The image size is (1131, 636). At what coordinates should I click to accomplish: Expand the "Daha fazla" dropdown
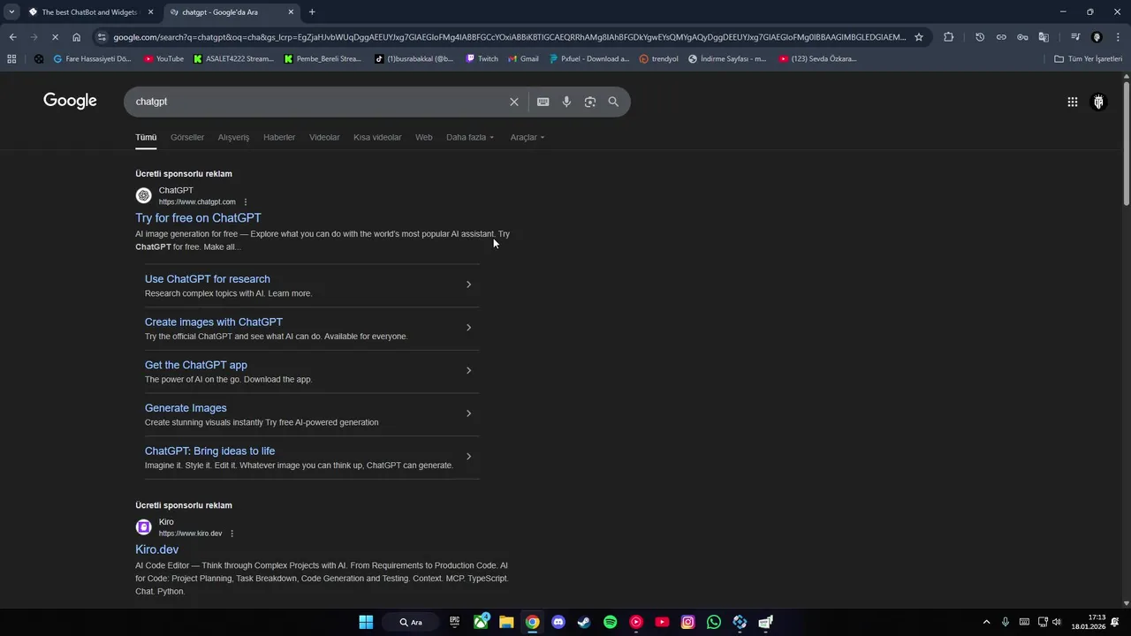pos(470,137)
